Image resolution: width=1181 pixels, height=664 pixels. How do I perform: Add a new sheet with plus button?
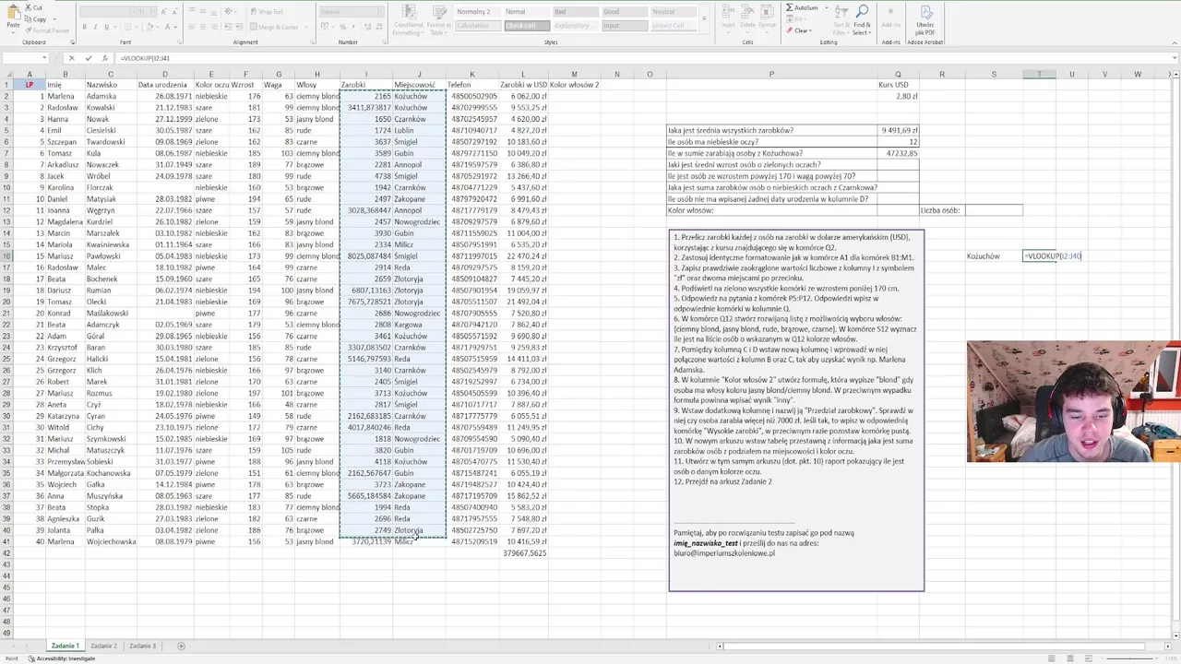tap(181, 646)
